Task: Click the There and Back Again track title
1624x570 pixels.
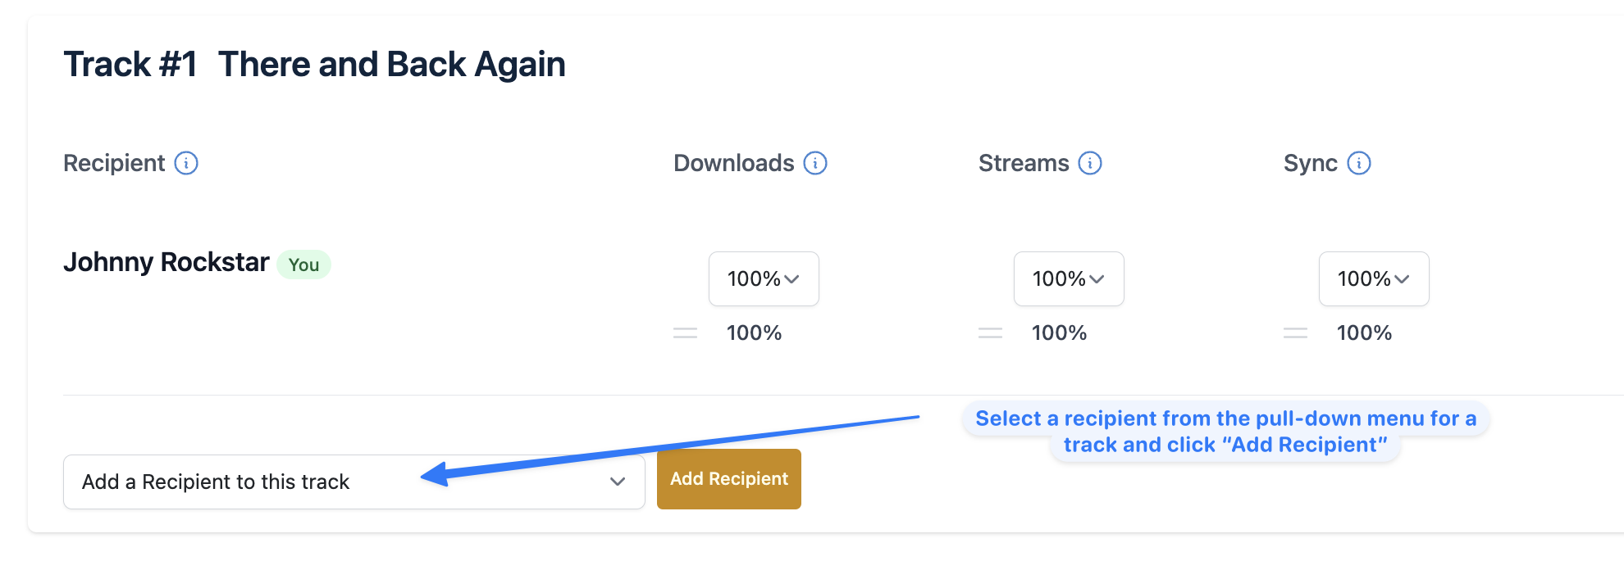Action: [x=392, y=65]
